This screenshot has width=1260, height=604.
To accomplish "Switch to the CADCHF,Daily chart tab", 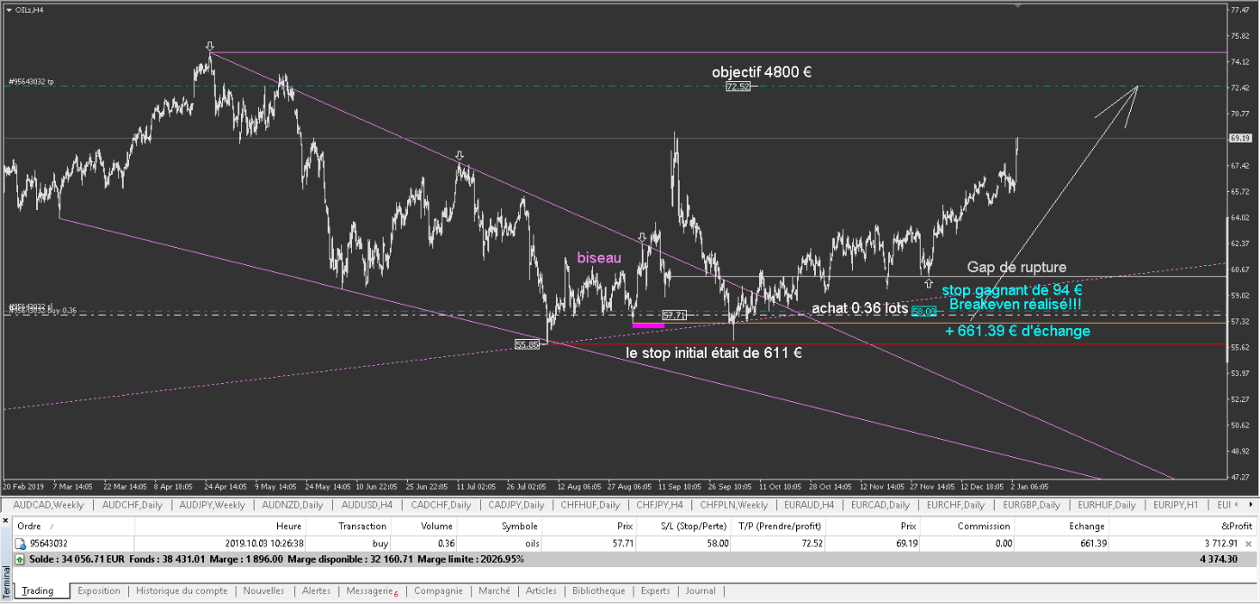I will (x=441, y=505).
